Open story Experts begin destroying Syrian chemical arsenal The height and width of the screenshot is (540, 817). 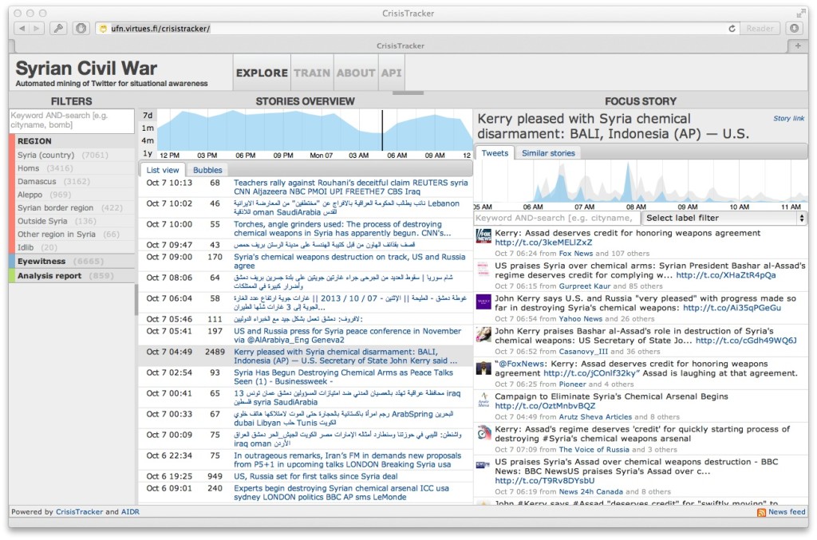click(341, 493)
